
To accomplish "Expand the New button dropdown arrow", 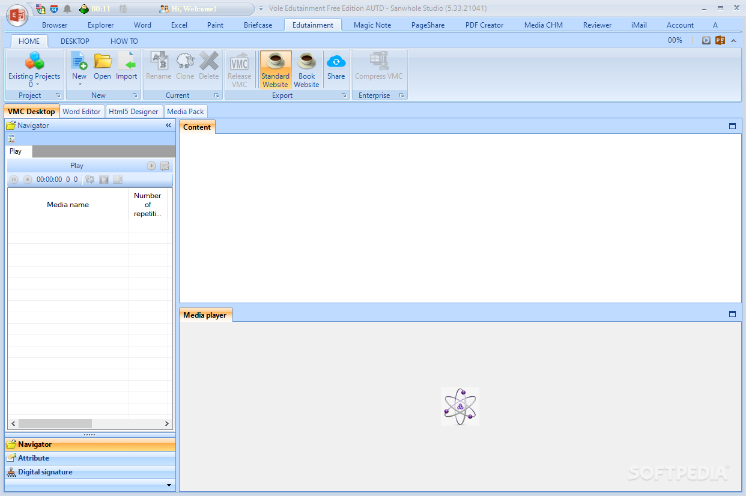I will (x=79, y=85).
